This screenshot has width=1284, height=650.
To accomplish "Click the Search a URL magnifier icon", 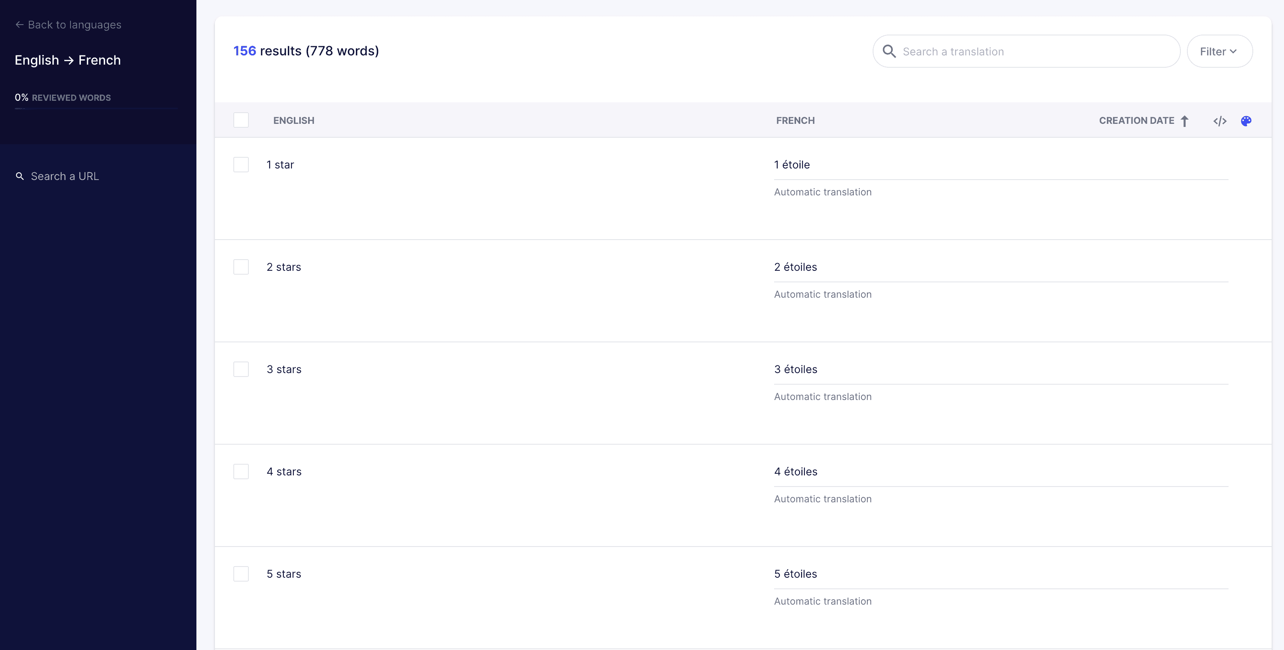I will (20, 176).
